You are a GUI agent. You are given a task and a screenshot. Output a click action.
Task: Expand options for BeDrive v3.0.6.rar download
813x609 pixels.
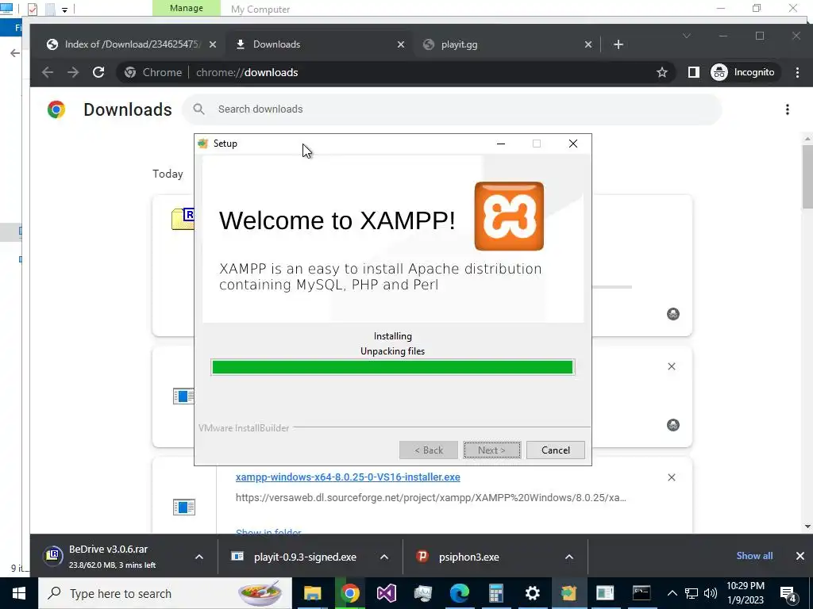pos(199,557)
